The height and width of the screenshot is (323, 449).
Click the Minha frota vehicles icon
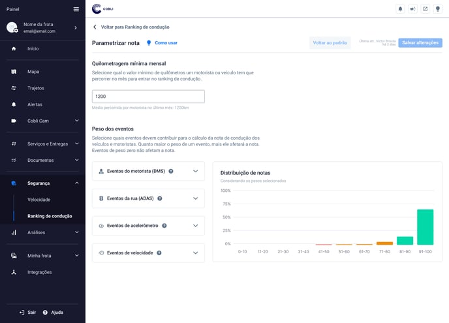[x=14, y=256]
